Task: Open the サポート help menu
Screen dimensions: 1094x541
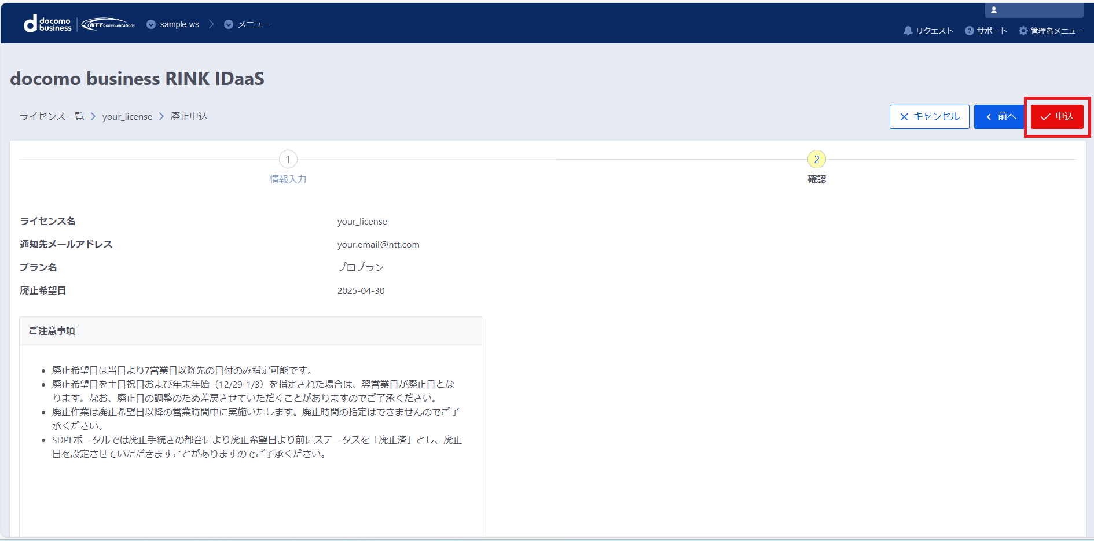Action: 986,31
